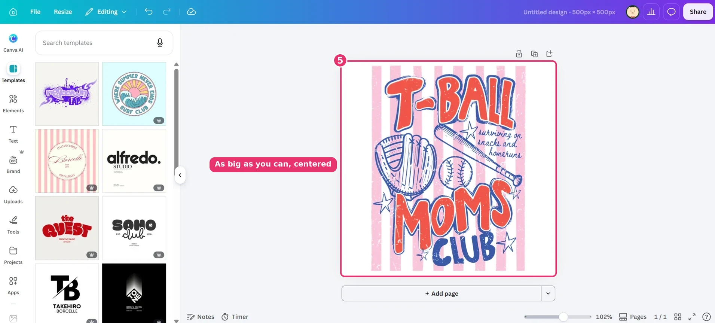Choose the red Quest template

click(67, 228)
